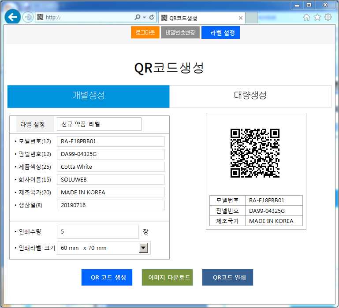Click the 이미지 다운로드 button
The width and height of the screenshot is (339, 308).
click(x=167, y=277)
